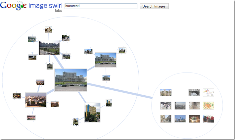235x140 pixels.
Task: Select the small copy of boulevard thumbnail
Action: coord(67,56)
